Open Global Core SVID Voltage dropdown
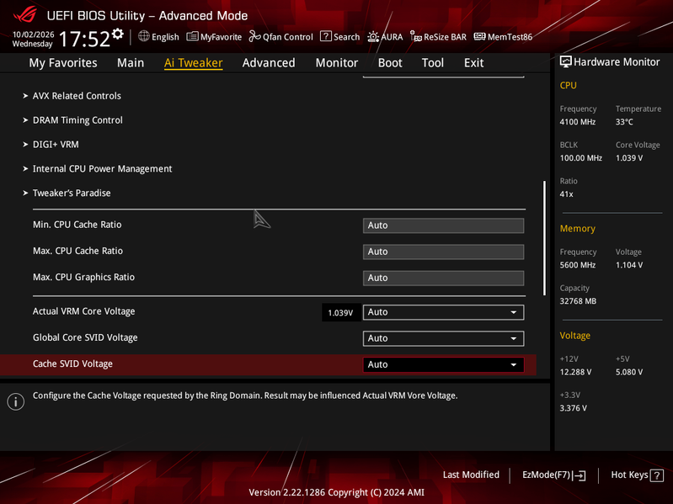673x504 pixels. tap(443, 338)
